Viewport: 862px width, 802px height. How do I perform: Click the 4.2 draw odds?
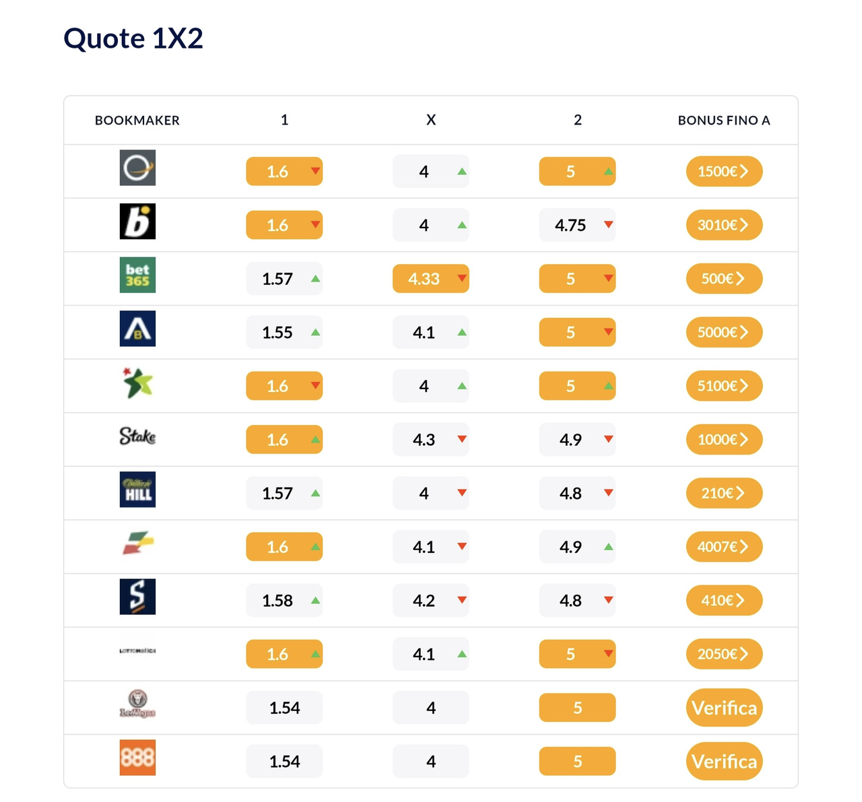tap(430, 600)
